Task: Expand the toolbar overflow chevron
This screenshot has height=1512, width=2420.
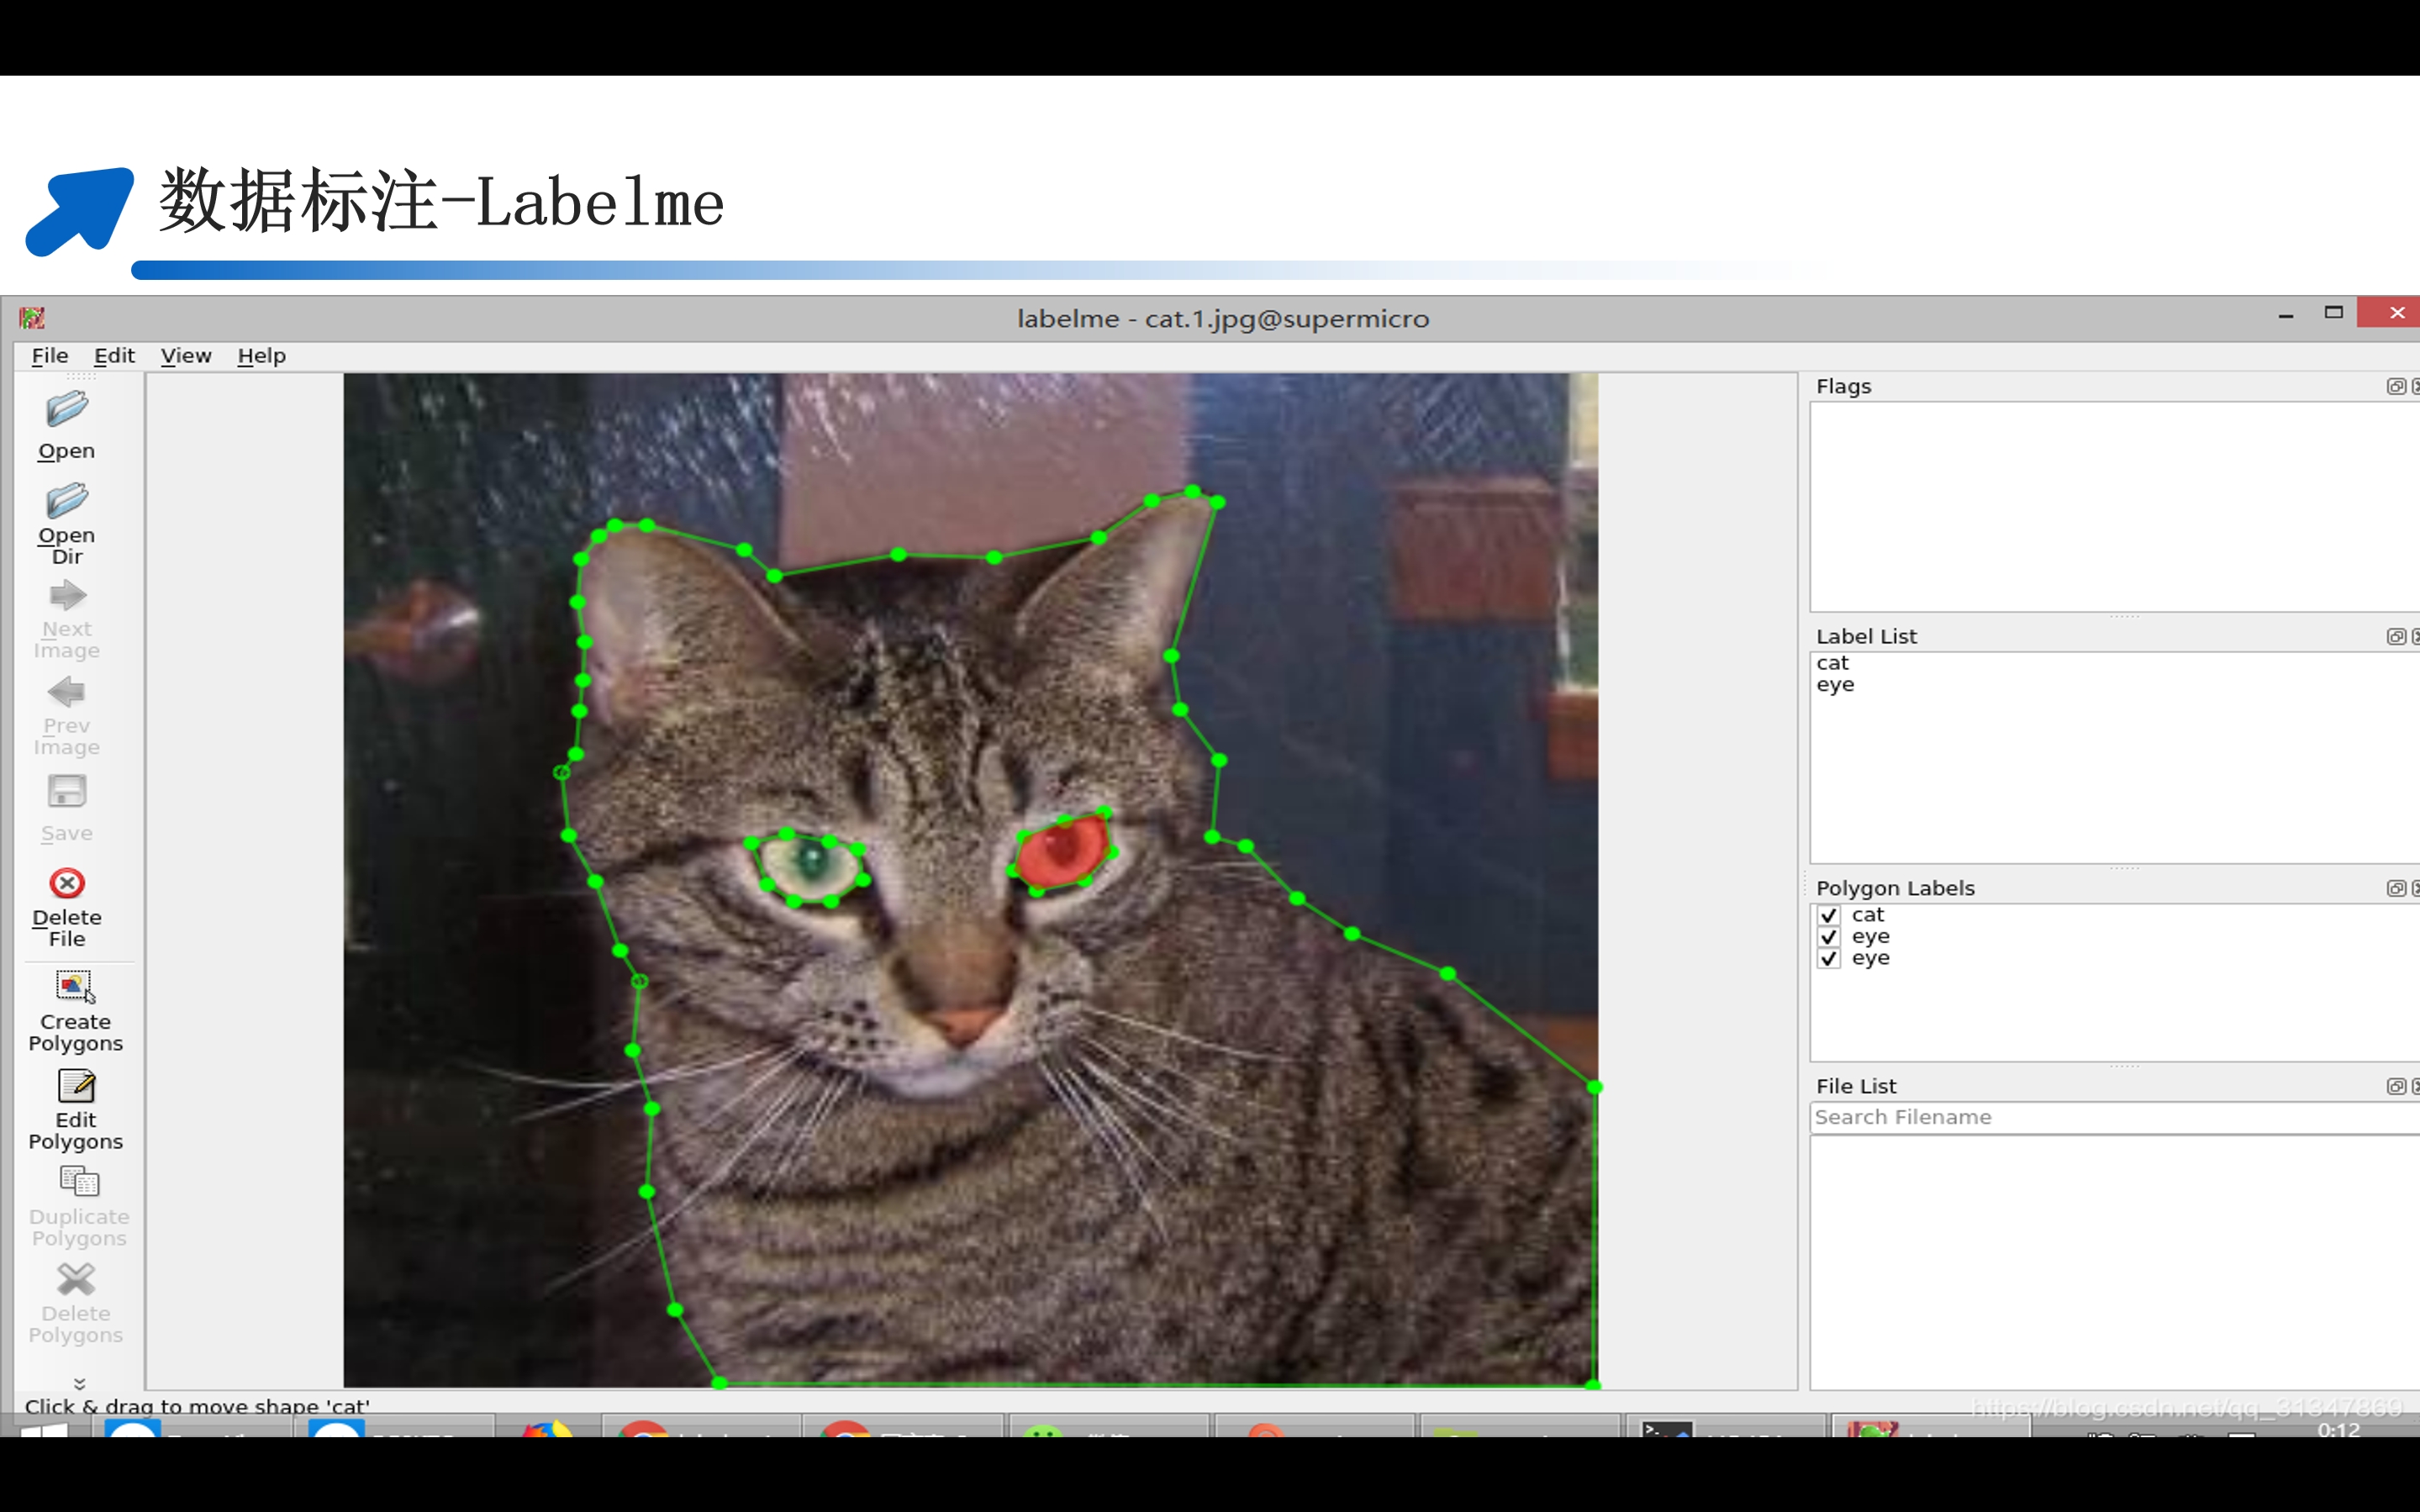Action: 79,1383
